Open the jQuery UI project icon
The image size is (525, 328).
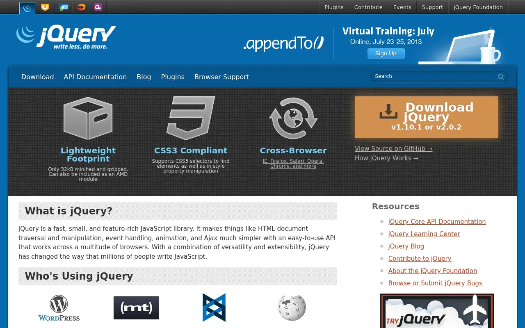(x=45, y=7)
